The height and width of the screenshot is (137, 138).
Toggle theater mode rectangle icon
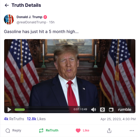pyautogui.click(x=111, y=110)
